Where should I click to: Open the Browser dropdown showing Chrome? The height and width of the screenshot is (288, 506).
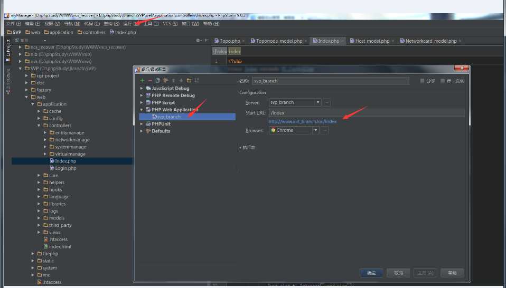click(294, 130)
